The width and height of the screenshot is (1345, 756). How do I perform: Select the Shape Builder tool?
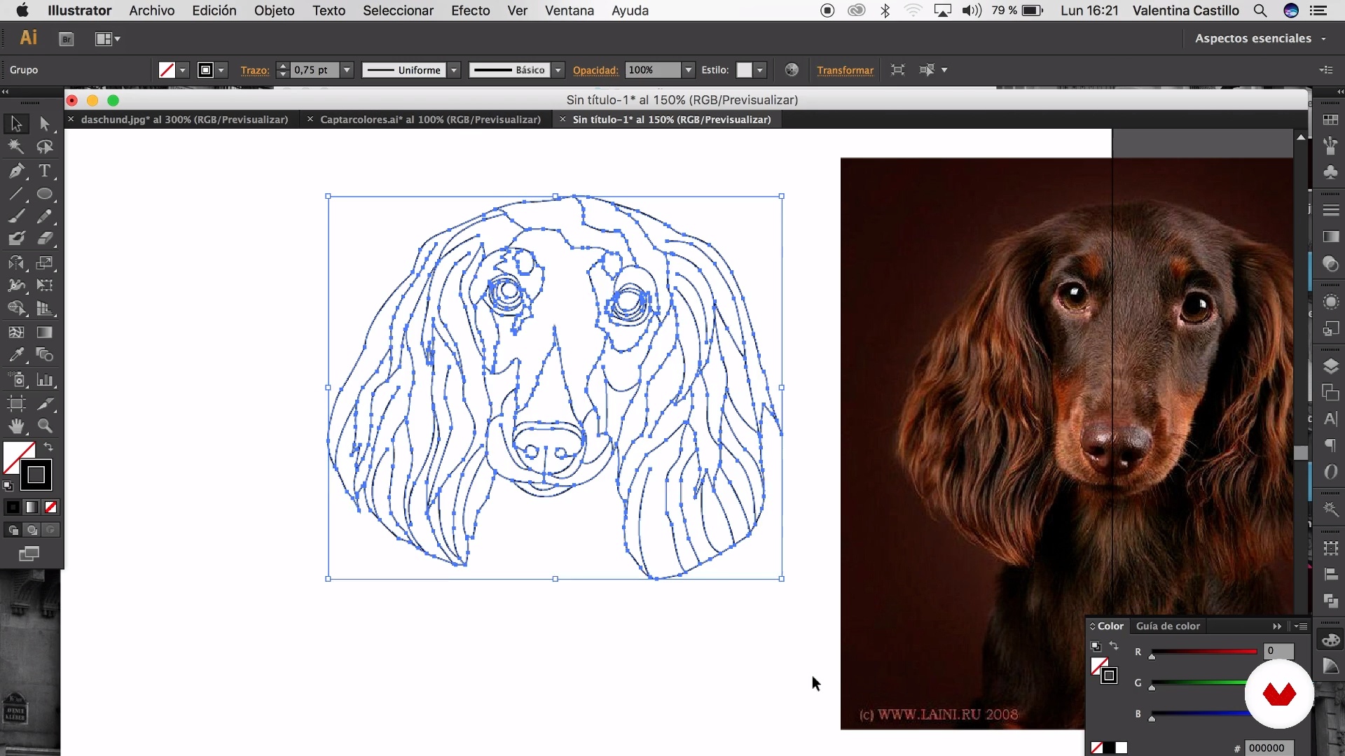[16, 309]
